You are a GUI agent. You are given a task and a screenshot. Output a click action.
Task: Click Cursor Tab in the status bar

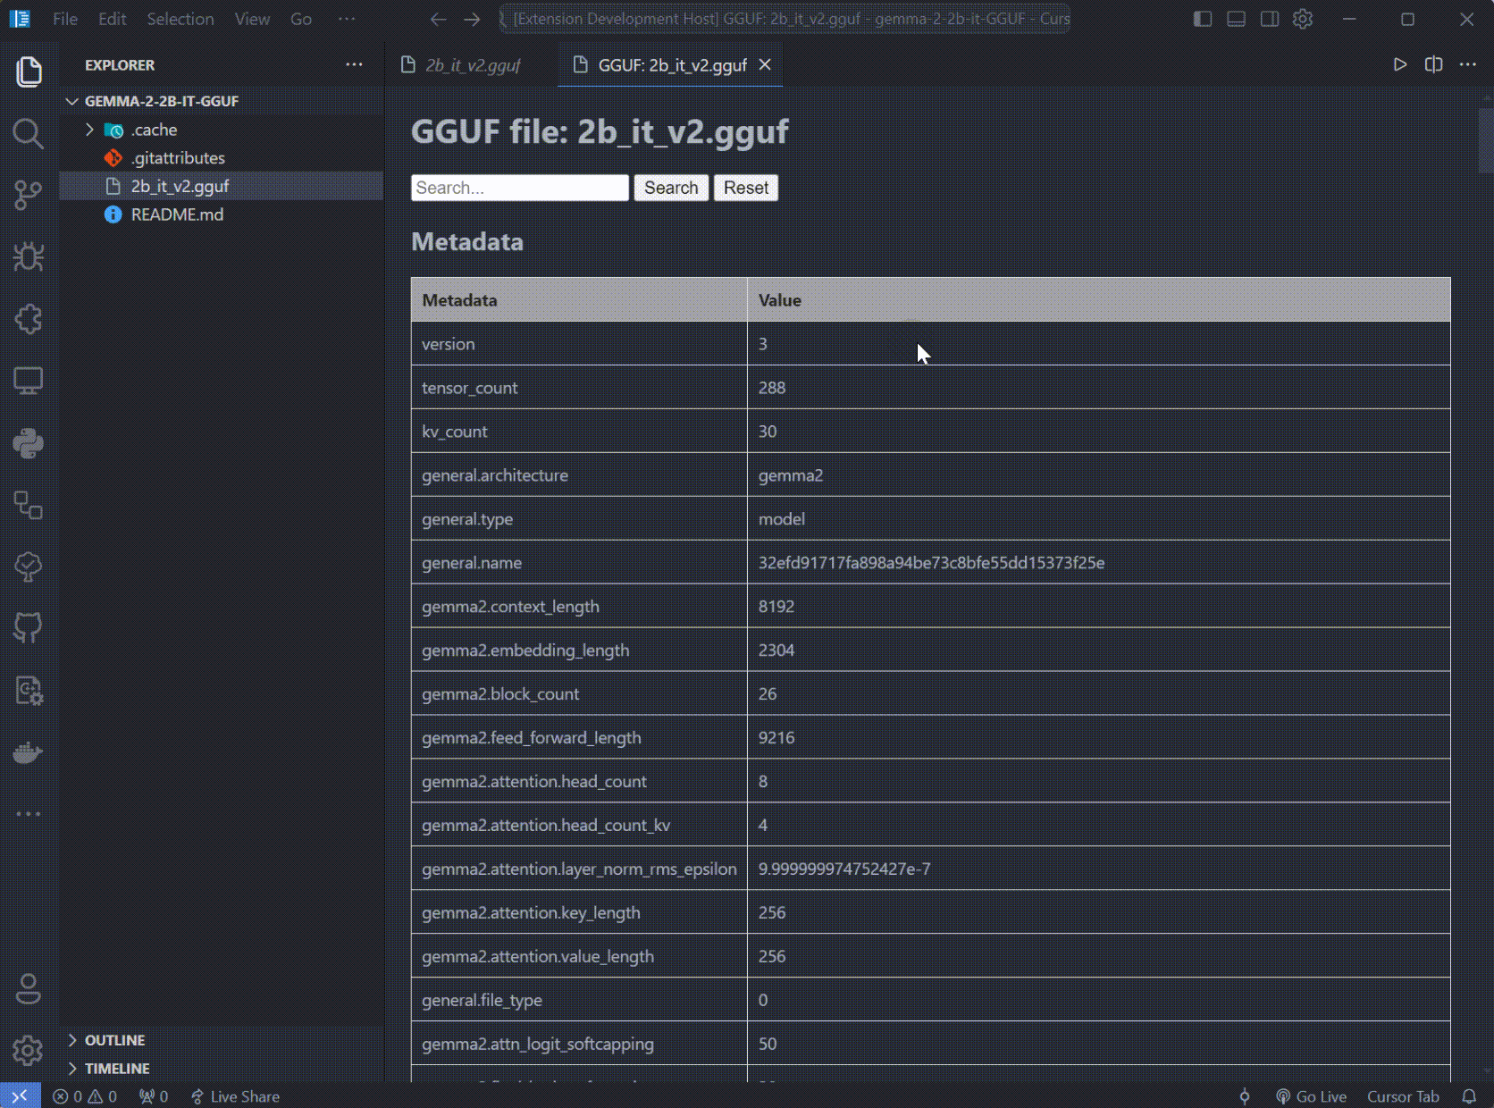(1403, 1096)
